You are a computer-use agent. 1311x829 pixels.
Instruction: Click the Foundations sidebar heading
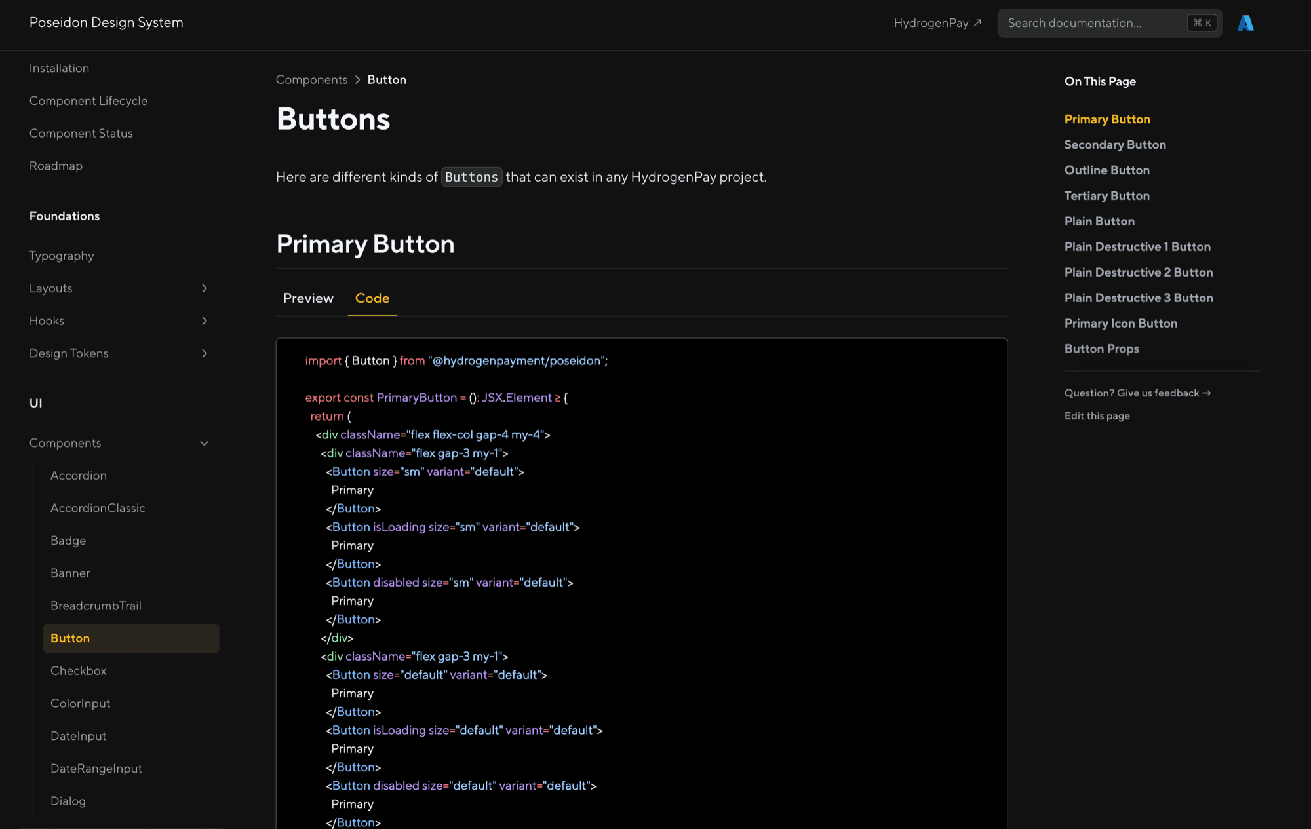(x=65, y=216)
